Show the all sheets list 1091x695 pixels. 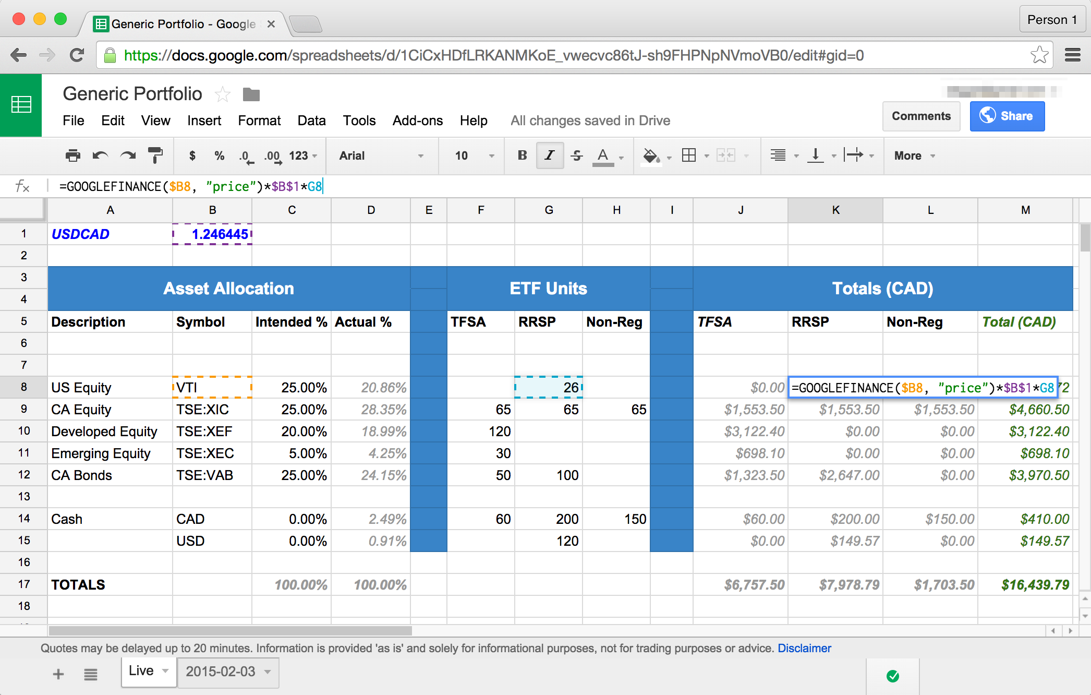(91, 674)
